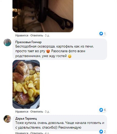117x134 pixels.
Task: Click the '3 д.' timestamp under the potatoes photo
Action: click(47, 112)
